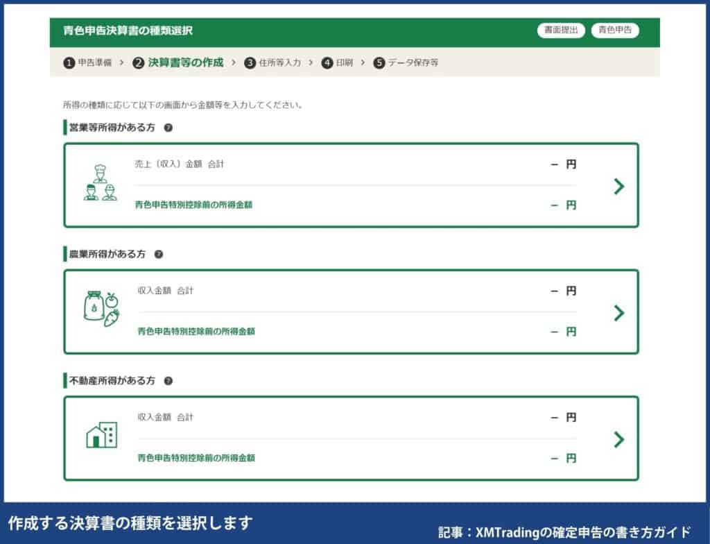Click the instruction text 所得の種類に応じて
710x544 pixels.
pos(182,105)
